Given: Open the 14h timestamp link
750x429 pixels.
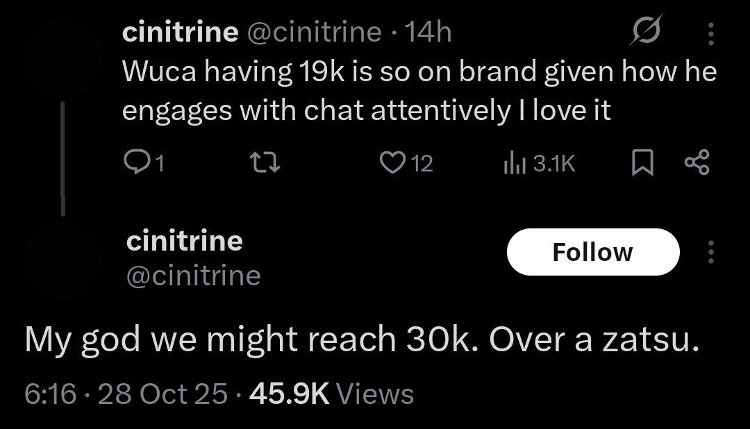Looking at the screenshot, I should tap(427, 32).
